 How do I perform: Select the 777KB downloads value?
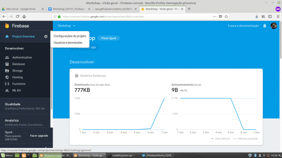[x=82, y=90]
